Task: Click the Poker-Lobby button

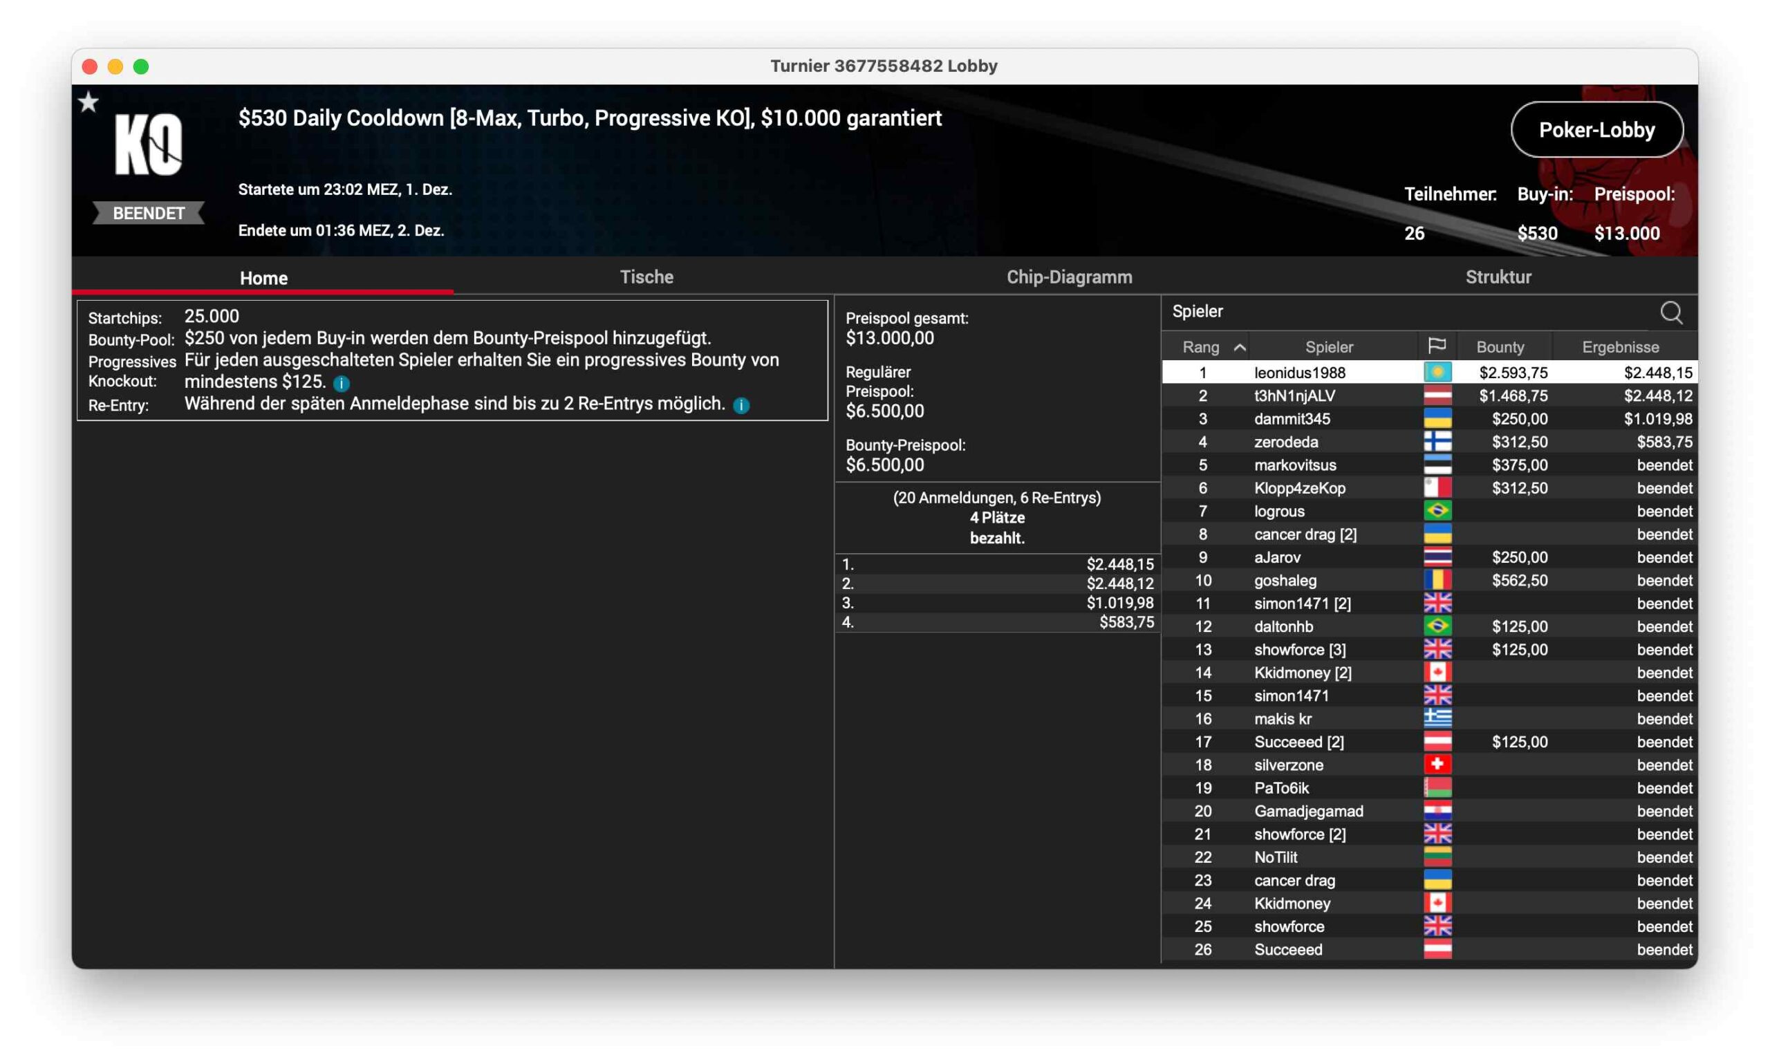Action: (x=1596, y=130)
